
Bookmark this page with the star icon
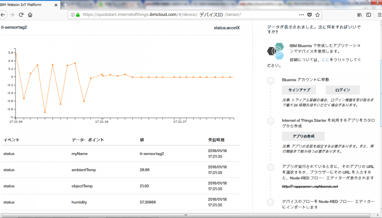pos(319,15)
